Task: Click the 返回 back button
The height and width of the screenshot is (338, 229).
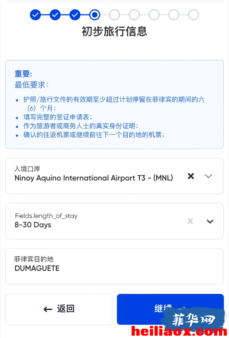Action: 59,309
